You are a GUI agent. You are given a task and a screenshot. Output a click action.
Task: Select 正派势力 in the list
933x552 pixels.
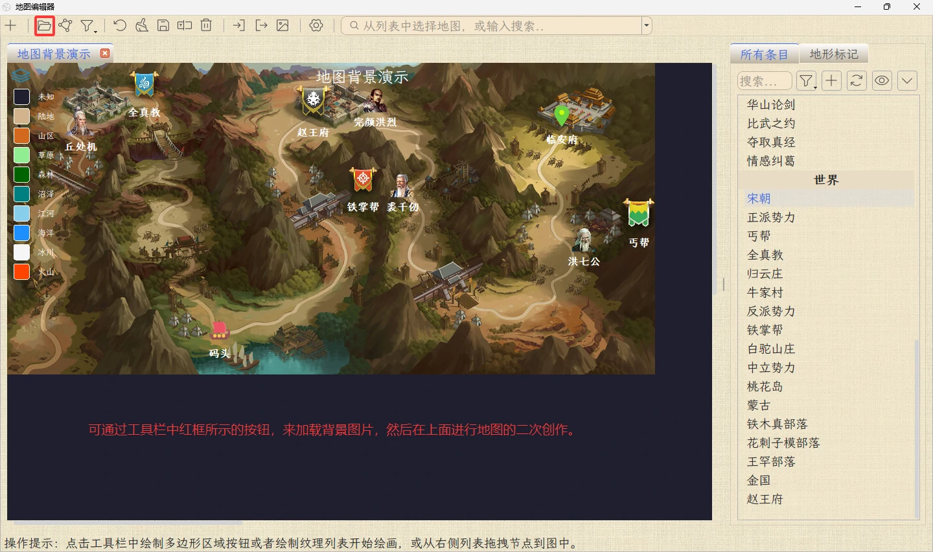pyautogui.click(x=826, y=217)
